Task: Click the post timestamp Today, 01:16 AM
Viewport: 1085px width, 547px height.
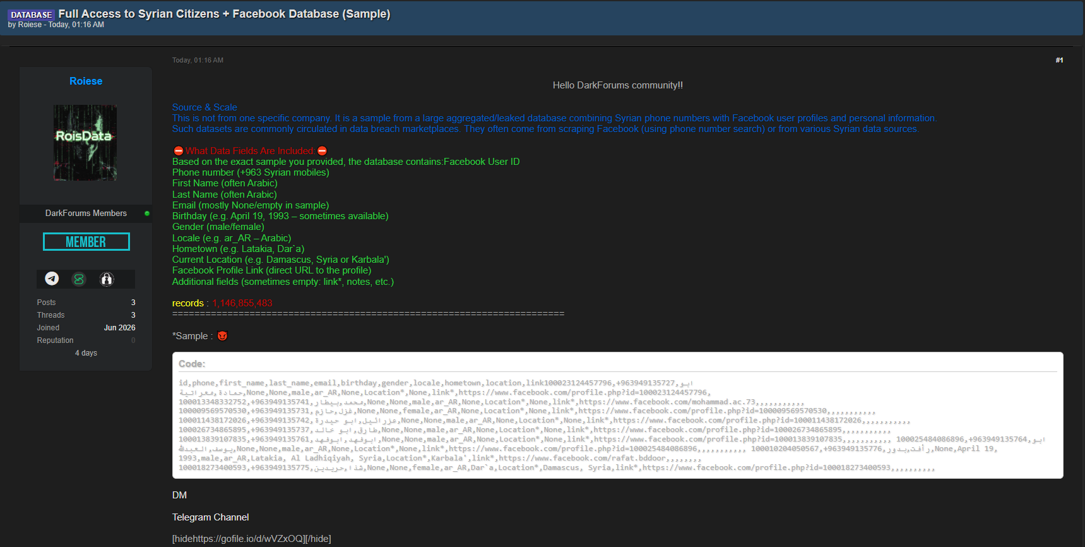Action: point(198,60)
